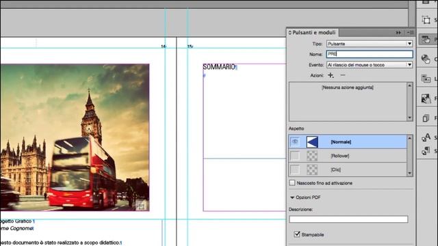Click the page number 14 marker
The image size is (438, 246).
click(x=163, y=46)
